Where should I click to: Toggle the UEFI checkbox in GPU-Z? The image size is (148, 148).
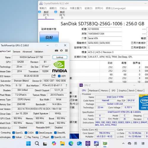pos(59,76)
